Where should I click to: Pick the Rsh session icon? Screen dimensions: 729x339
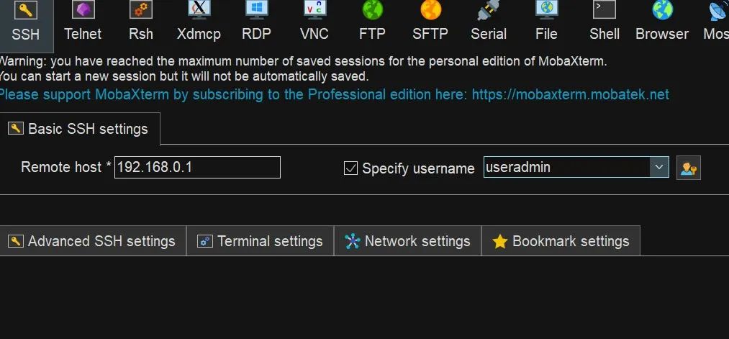point(141,10)
